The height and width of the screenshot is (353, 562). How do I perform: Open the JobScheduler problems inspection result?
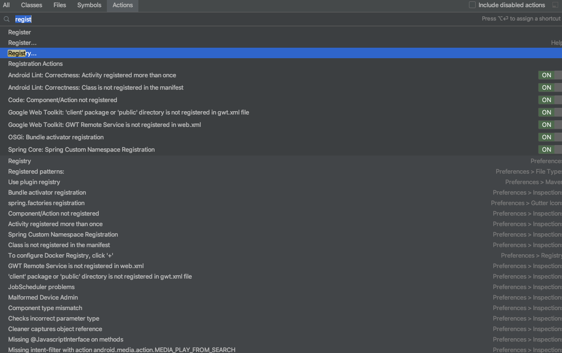pos(42,287)
